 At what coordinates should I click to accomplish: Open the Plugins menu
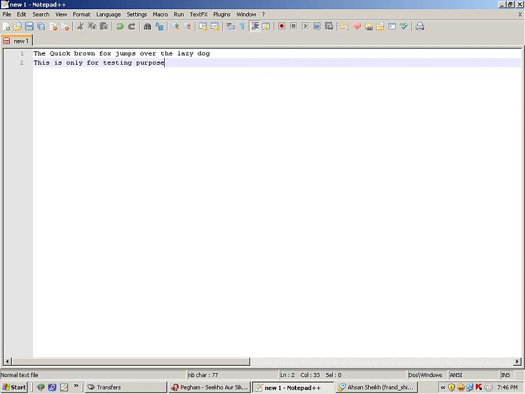(x=222, y=14)
